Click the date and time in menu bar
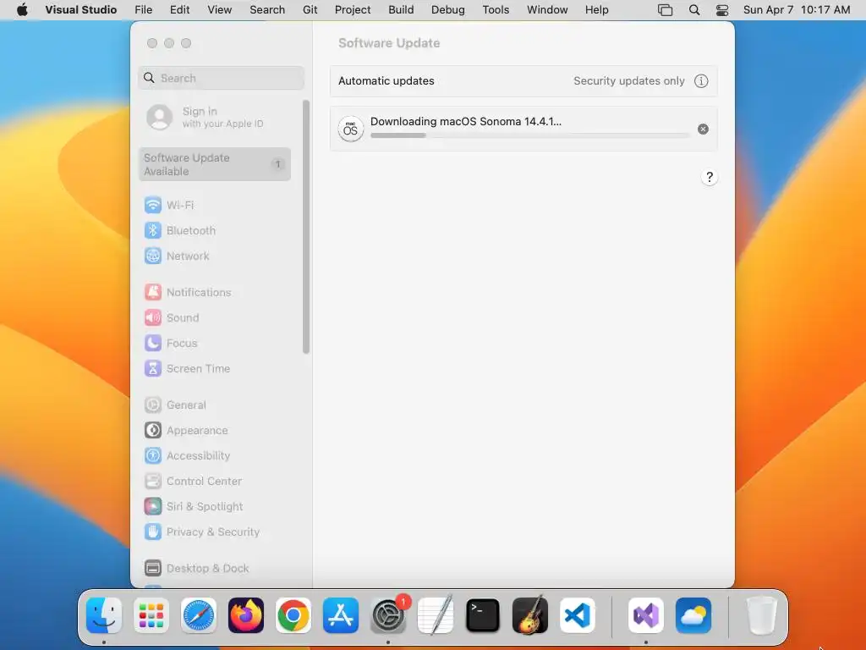Screen dimensions: 866x650 pos(797,10)
